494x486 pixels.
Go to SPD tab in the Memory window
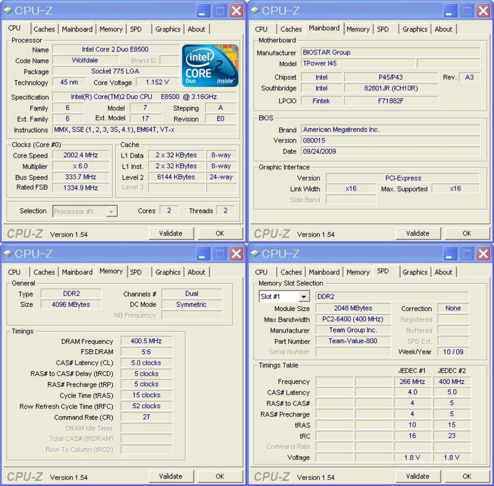pyautogui.click(x=136, y=272)
